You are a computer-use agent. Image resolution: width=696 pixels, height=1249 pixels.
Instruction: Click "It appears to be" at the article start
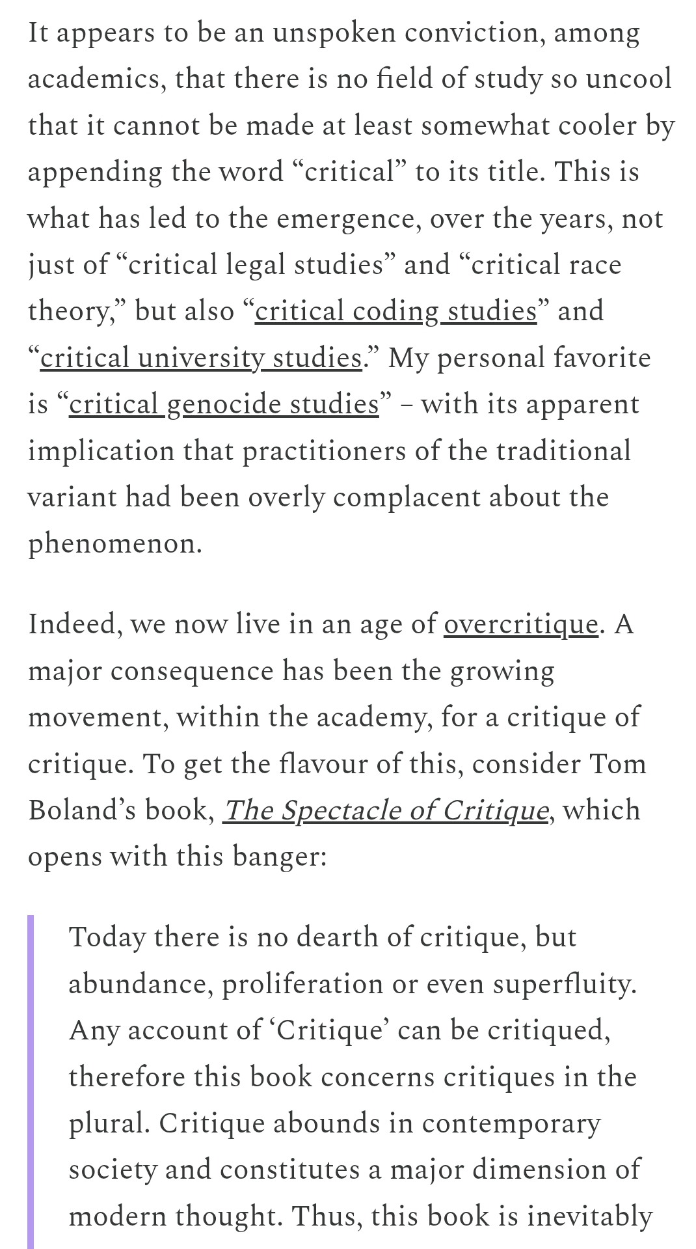click(124, 33)
